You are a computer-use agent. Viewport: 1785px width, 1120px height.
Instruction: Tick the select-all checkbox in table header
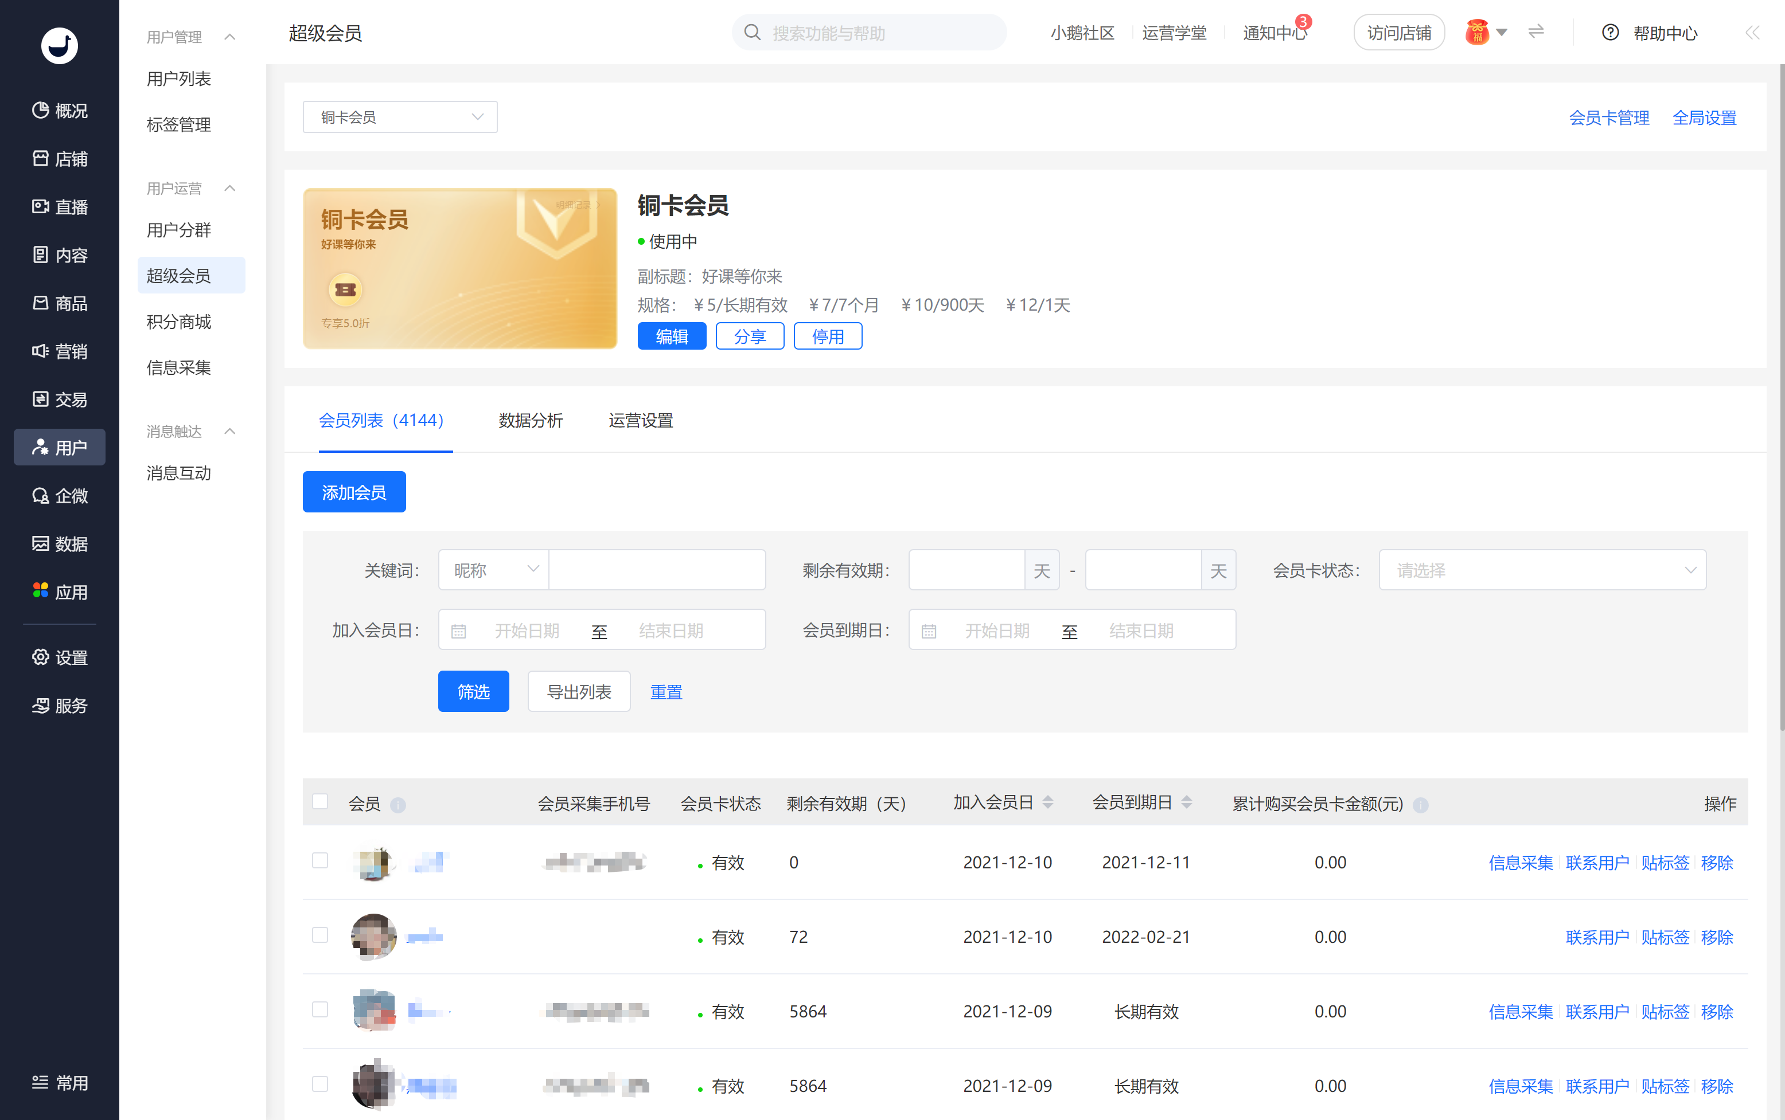pyautogui.click(x=320, y=802)
